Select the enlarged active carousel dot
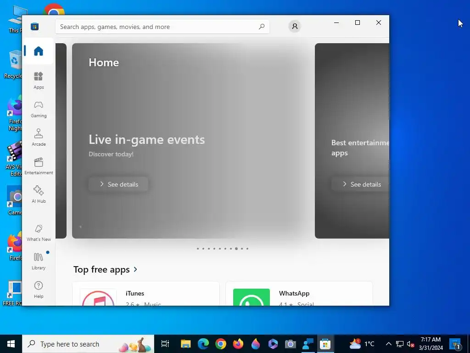The width and height of the screenshot is (470, 353). click(236, 249)
